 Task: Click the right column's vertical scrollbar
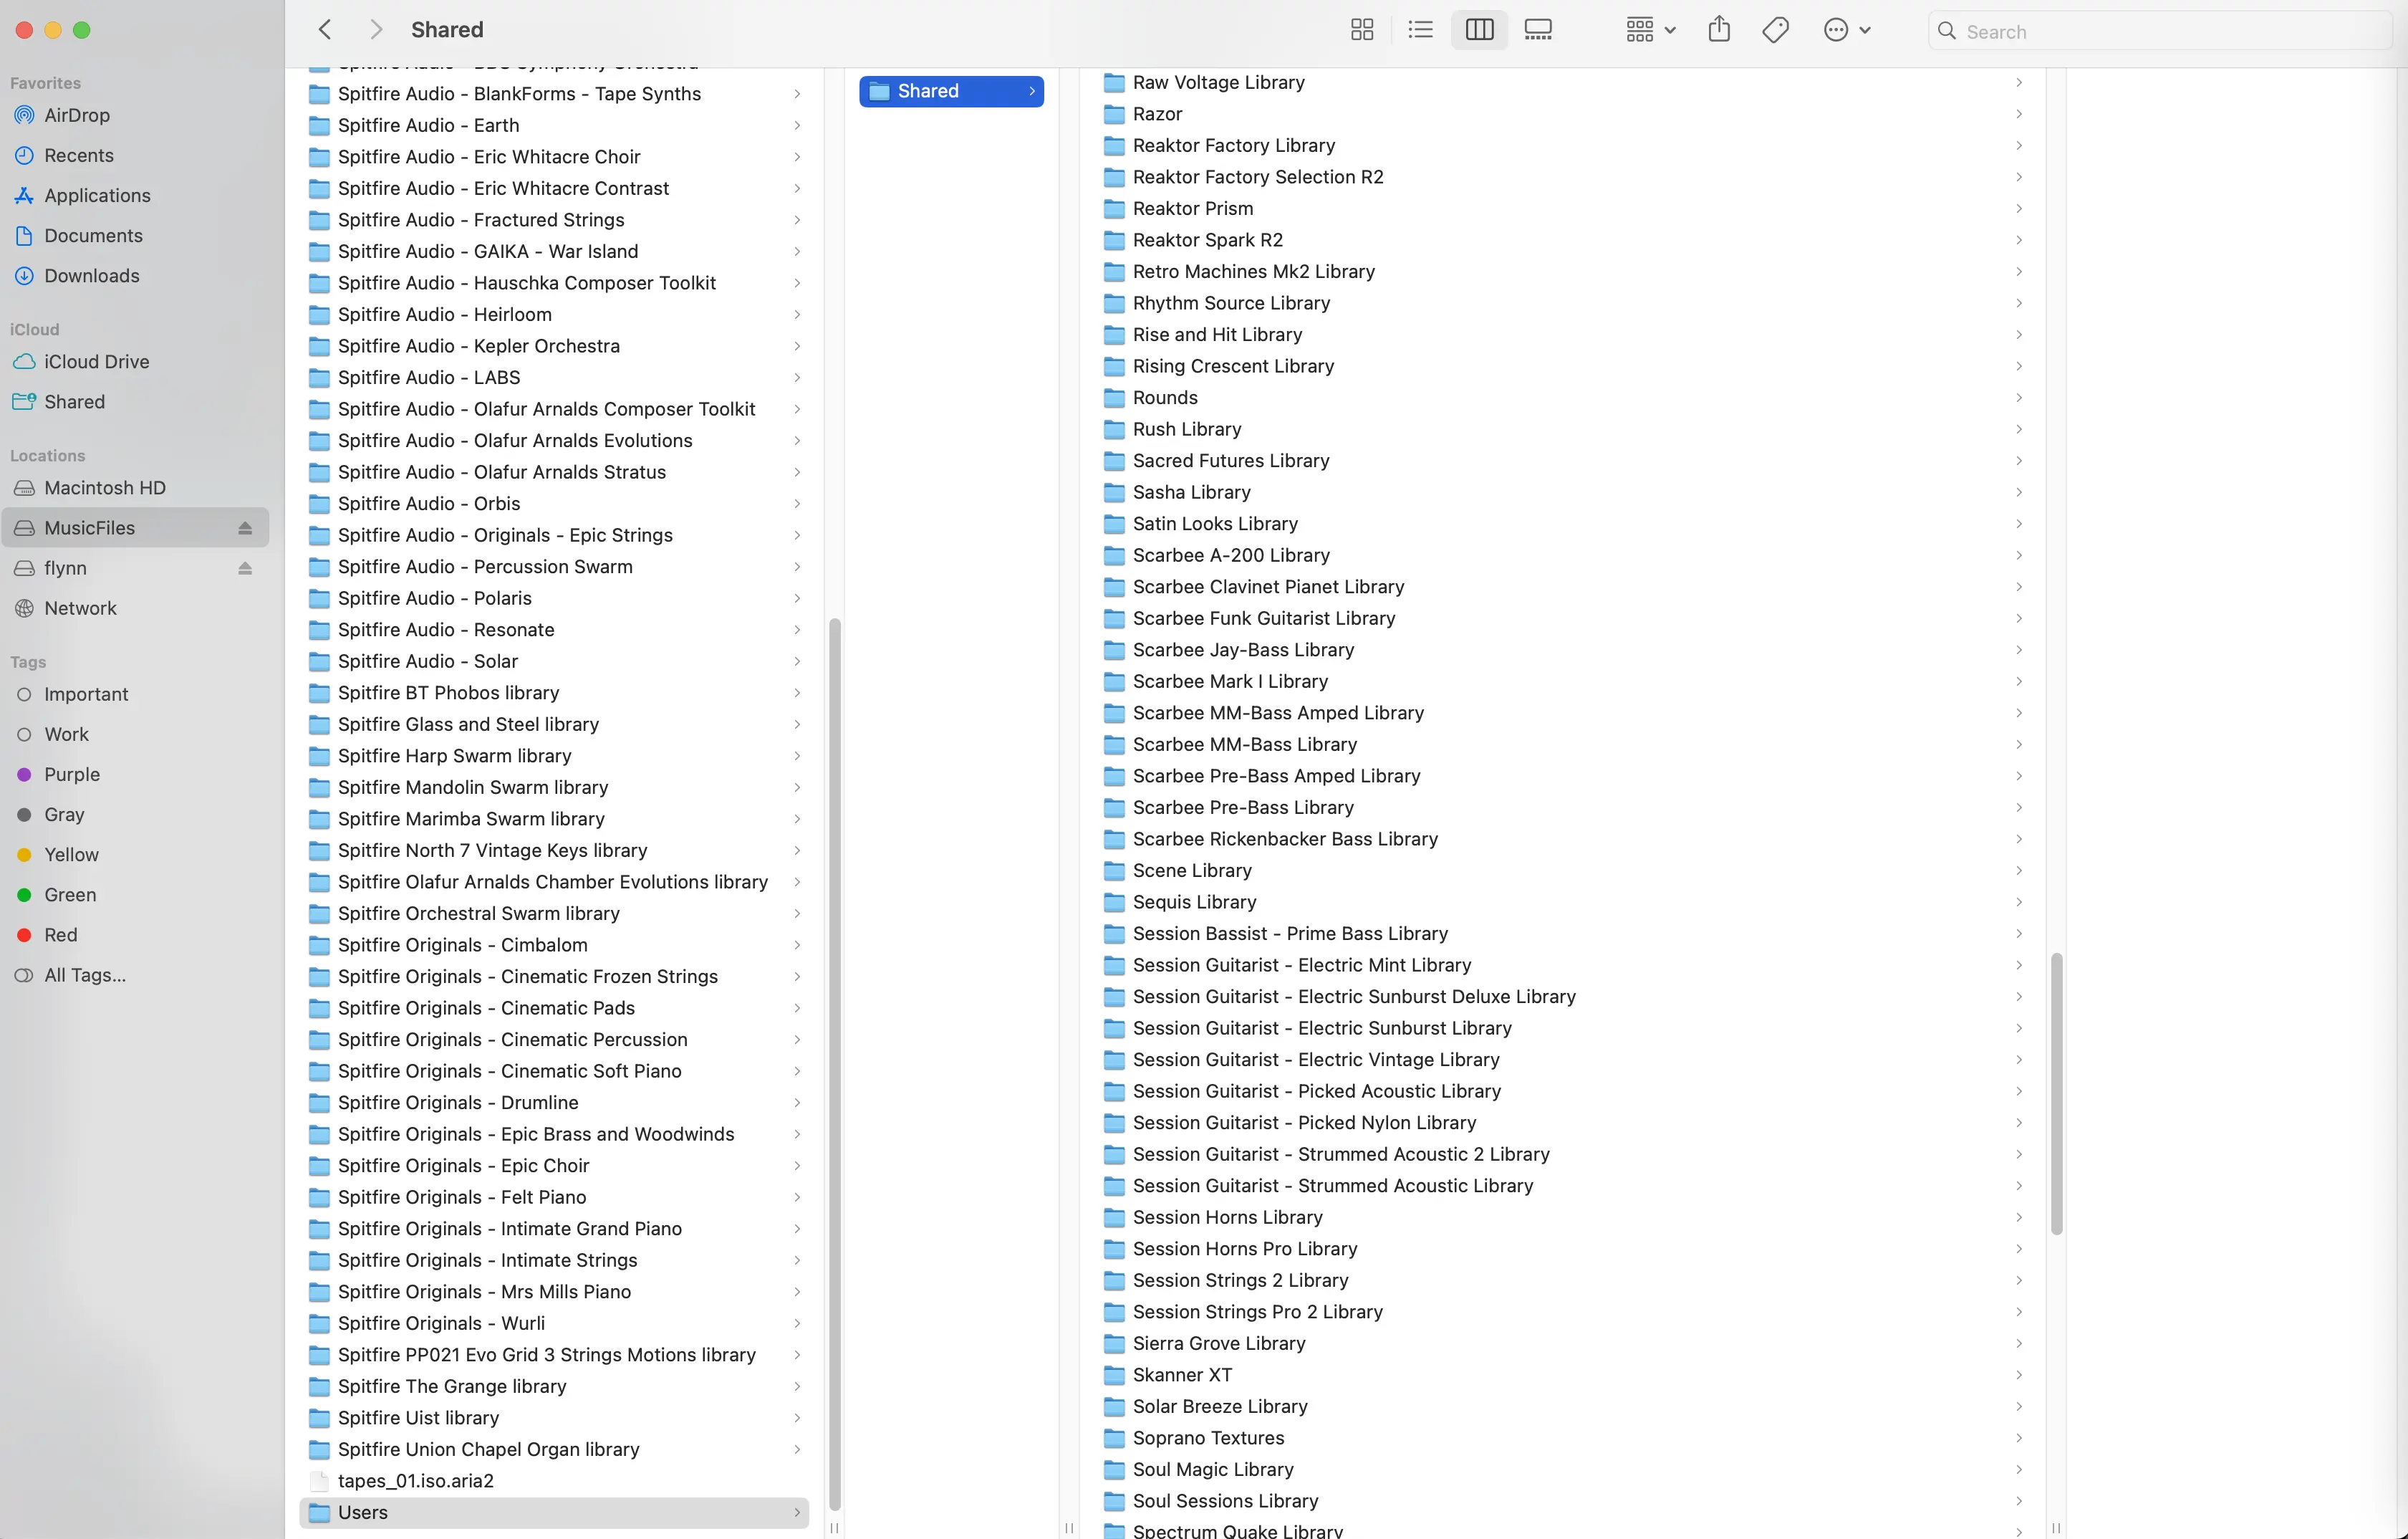[x=2056, y=1093]
